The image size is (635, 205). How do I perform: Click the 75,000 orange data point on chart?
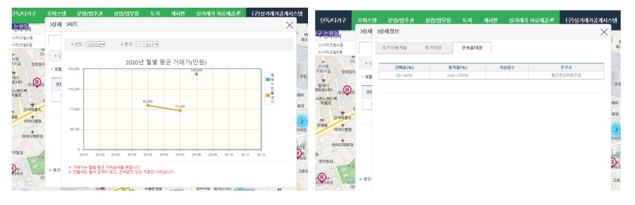pyautogui.click(x=180, y=110)
